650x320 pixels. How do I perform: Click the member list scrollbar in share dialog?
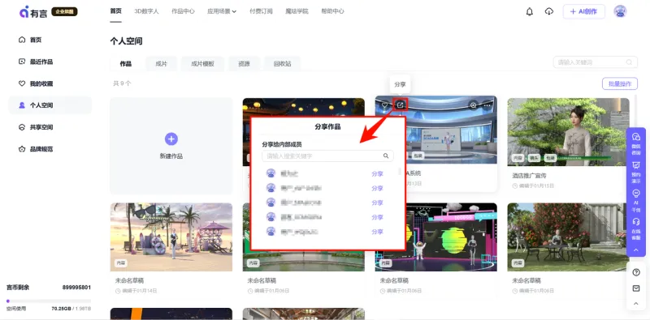(400, 171)
